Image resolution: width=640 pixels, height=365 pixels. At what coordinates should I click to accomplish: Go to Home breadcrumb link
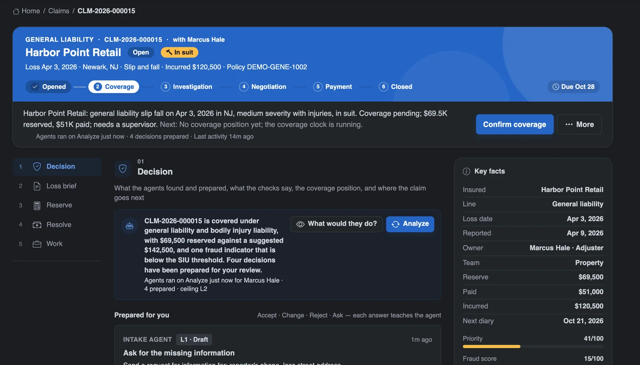pos(31,11)
